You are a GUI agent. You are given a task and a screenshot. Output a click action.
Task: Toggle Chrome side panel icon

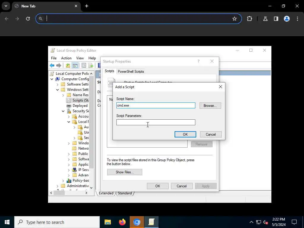coord(276,19)
